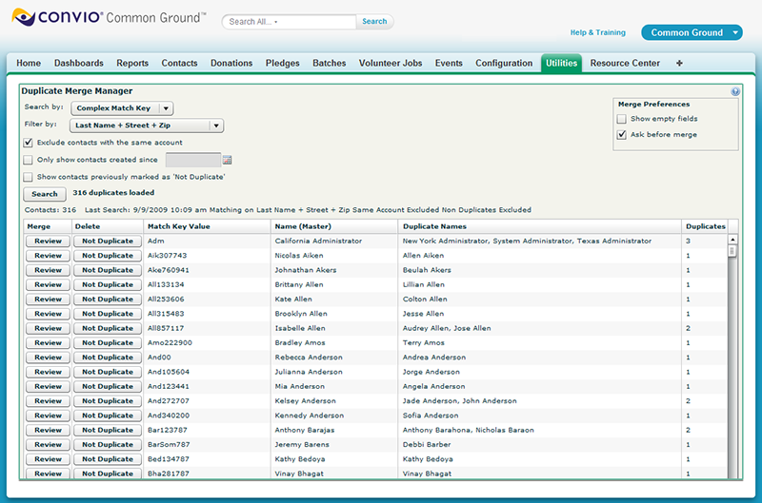Toggle Exclude contacts with same account
Viewport: 762px width, 503px height.
pyautogui.click(x=28, y=143)
